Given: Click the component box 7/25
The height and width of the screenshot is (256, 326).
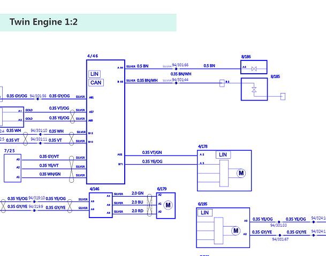Looking at the screenshot, I should point(13,168).
